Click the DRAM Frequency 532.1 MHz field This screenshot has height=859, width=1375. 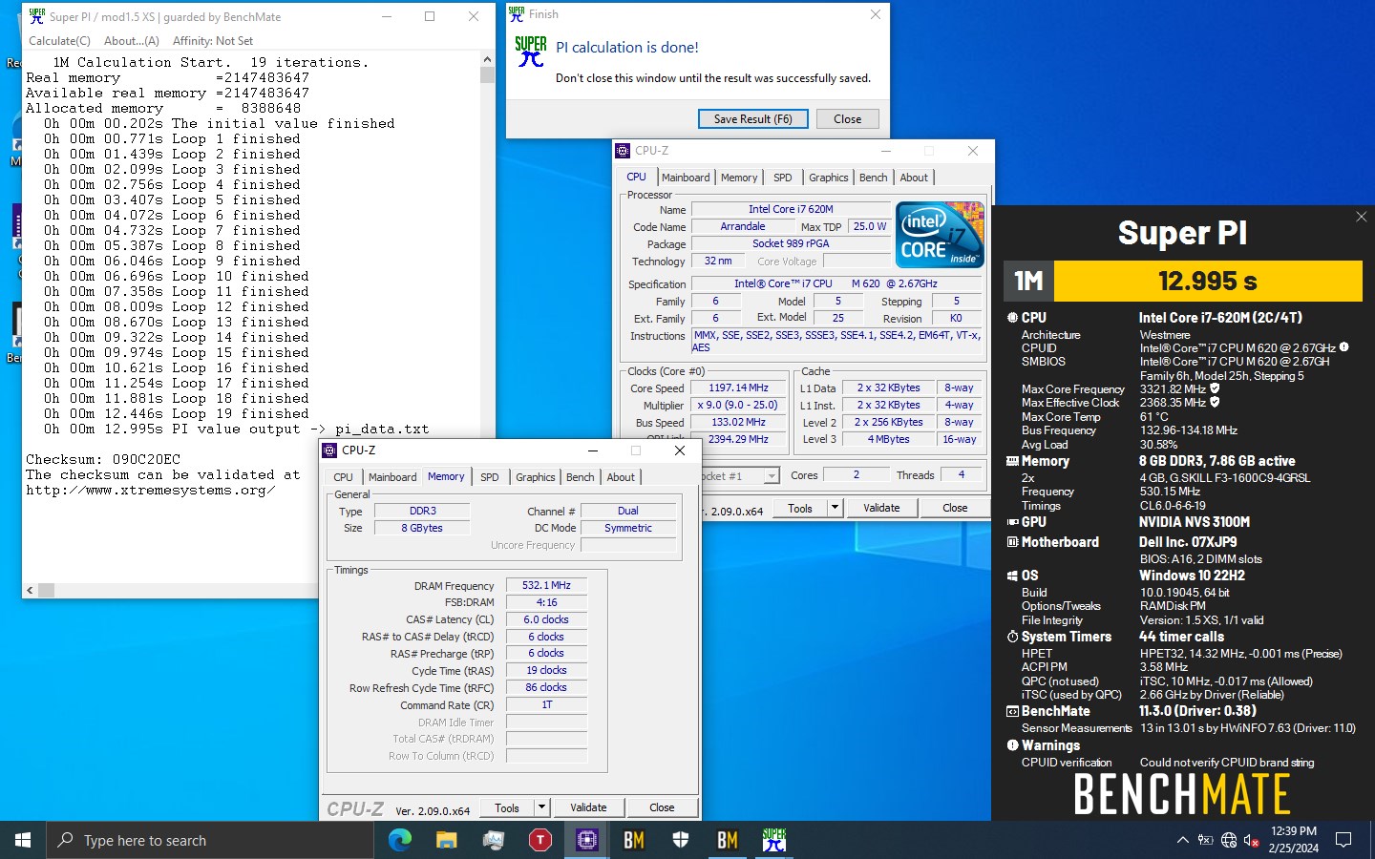[x=546, y=585]
